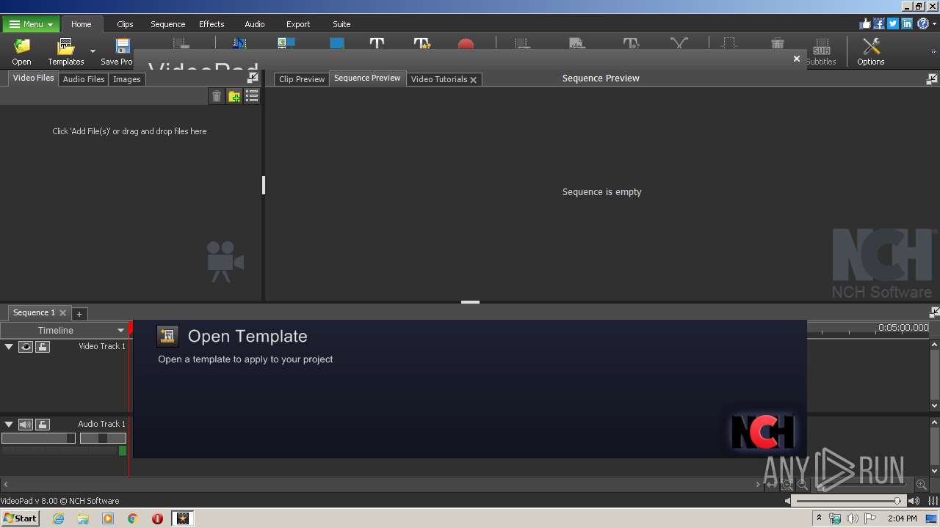This screenshot has width=940, height=528.
Task: Open Opera from the taskbar
Action: click(x=157, y=518)
